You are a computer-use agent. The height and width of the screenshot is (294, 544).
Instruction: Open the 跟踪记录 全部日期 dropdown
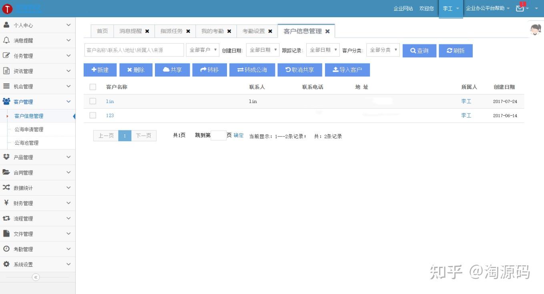(x=323, y=50)
